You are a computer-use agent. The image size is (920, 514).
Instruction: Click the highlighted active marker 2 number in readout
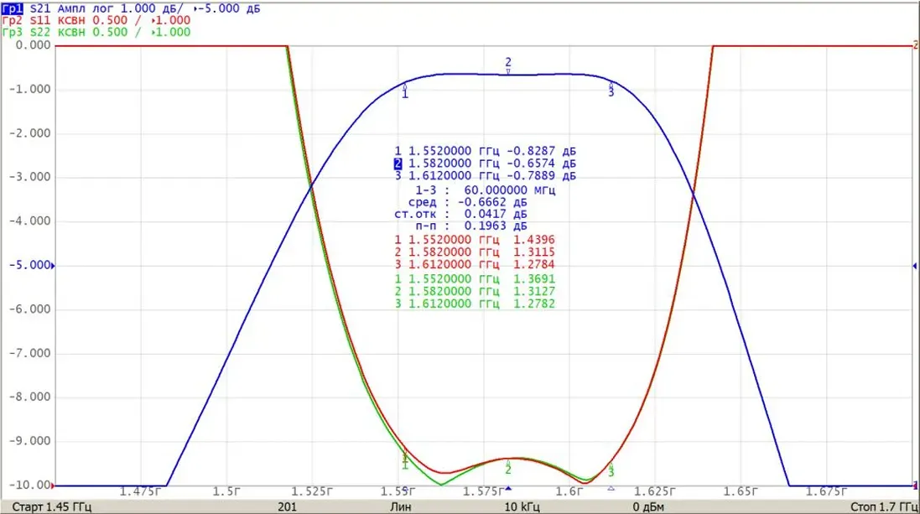coord(398,164)
